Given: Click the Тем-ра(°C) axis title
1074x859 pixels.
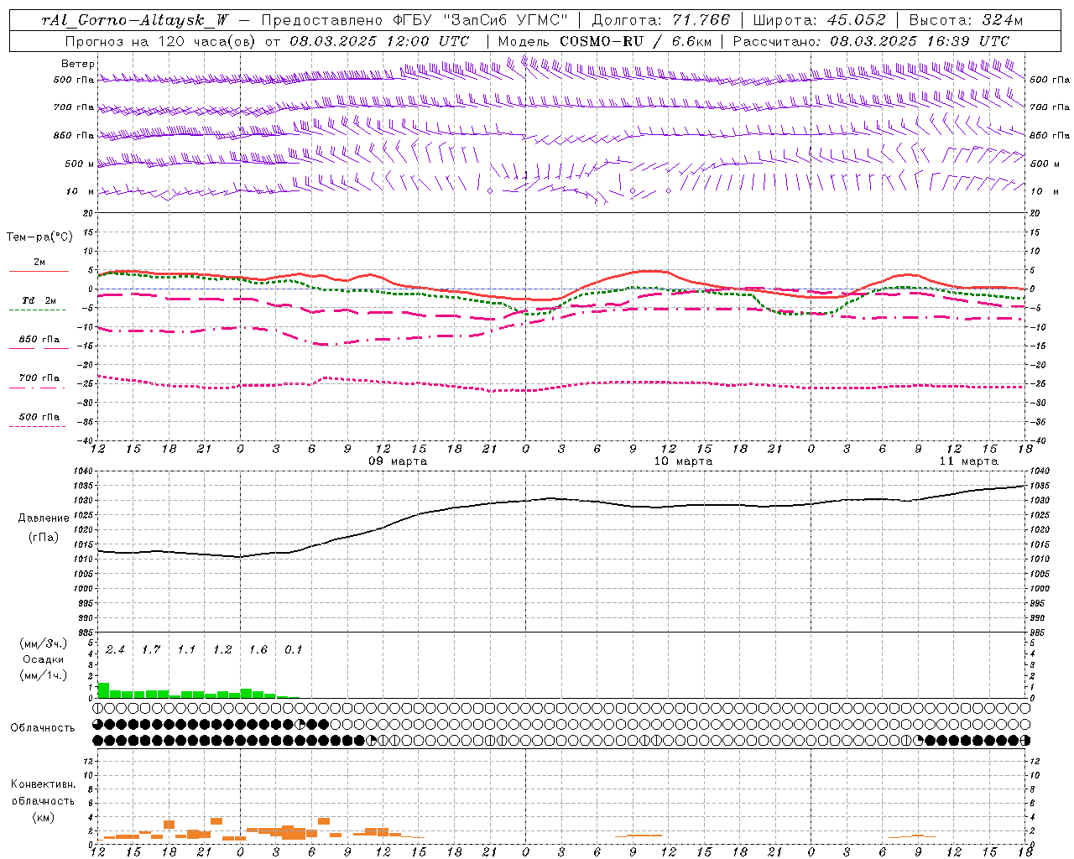Looking at the screenshot, I should point(39,237).
